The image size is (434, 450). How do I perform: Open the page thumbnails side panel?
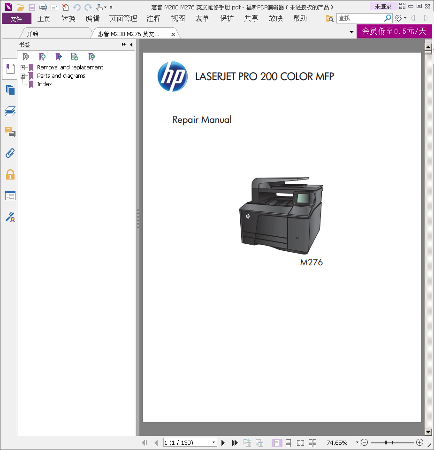pos(10,90)
